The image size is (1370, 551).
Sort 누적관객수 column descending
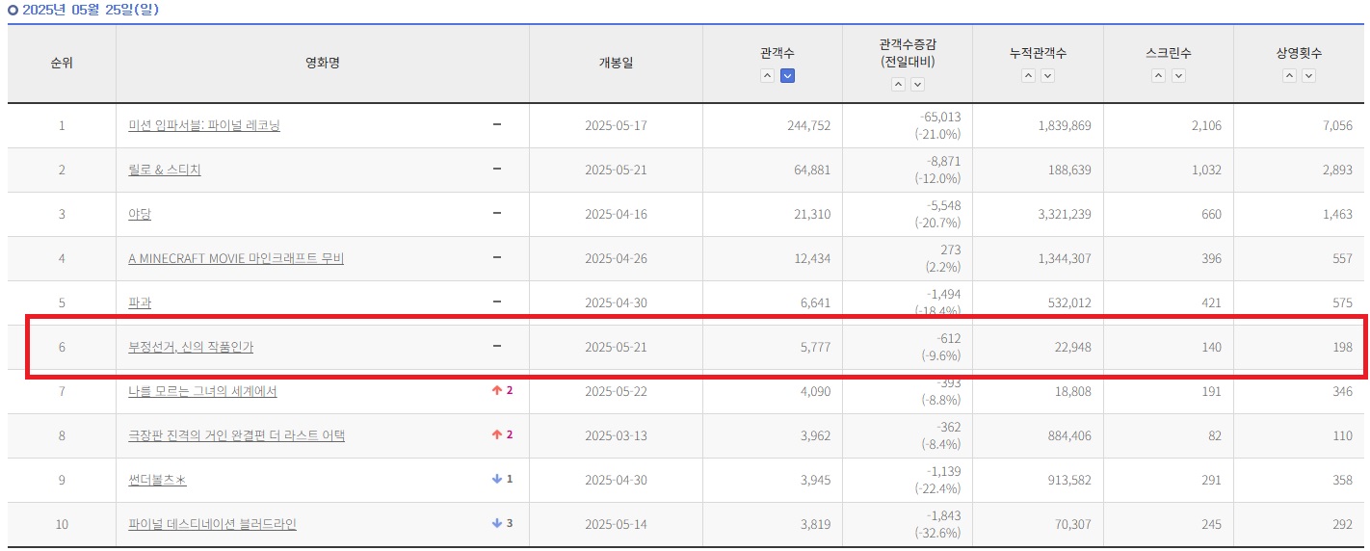click(1047, 76)
